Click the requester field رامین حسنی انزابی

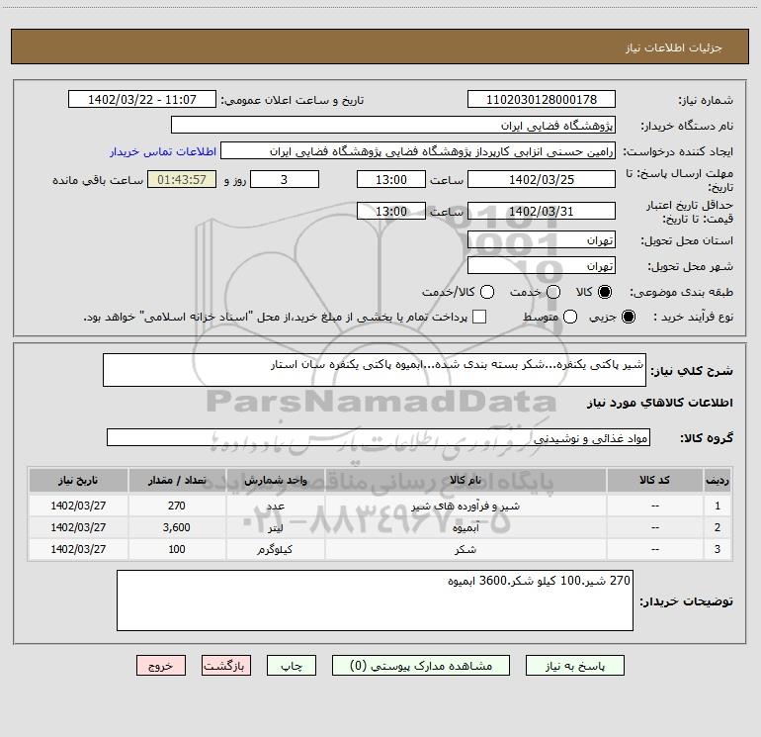tap(418, 151)
